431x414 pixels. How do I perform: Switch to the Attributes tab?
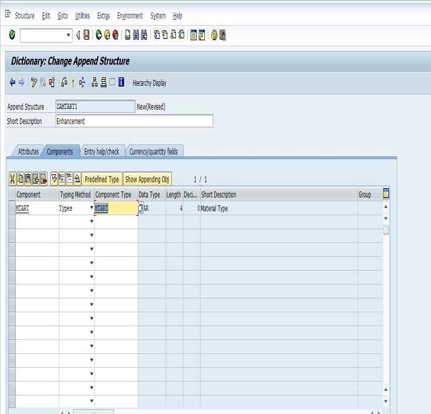pos(28,152)
